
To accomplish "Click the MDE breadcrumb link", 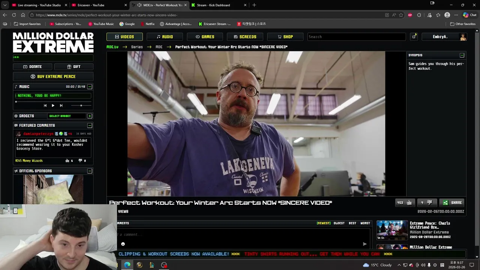I will [x=159, y=47].
